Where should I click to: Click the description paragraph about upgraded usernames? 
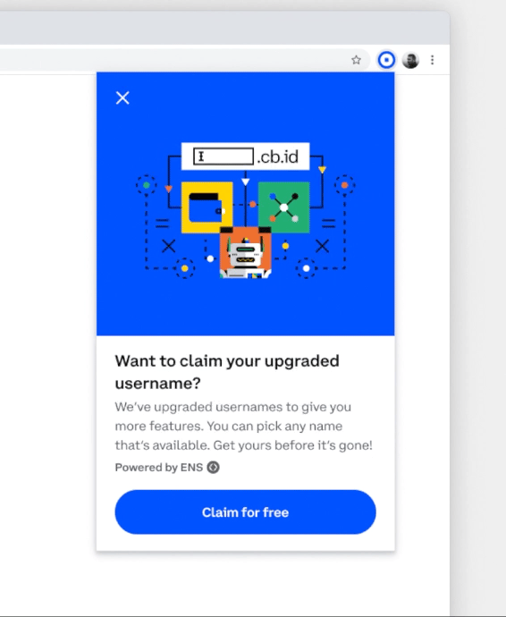click(x=243, y=426)
